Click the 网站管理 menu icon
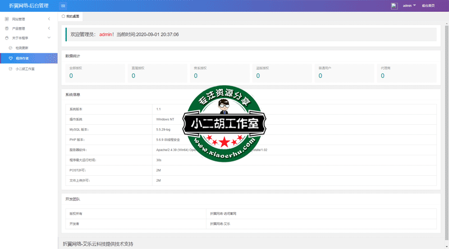 point(7,19)
